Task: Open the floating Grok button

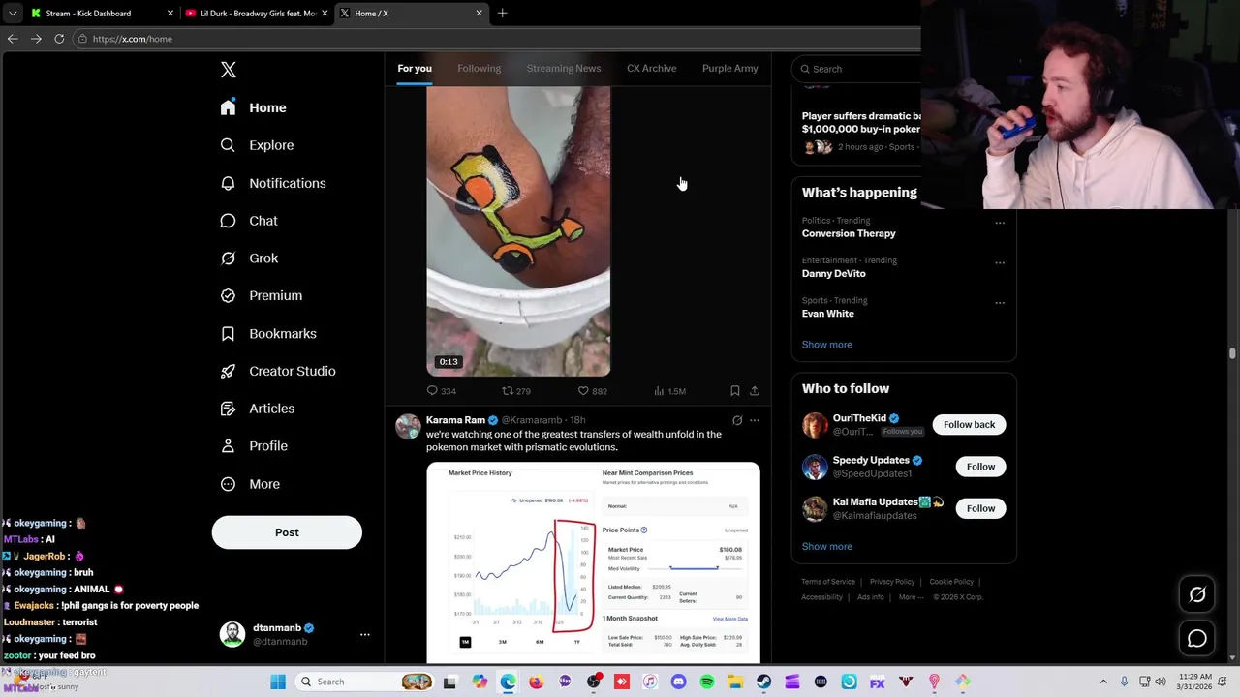Action: pos(1197,595)
